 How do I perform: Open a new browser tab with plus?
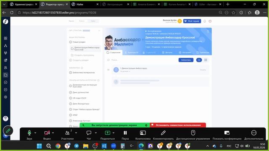coord(228,4)
